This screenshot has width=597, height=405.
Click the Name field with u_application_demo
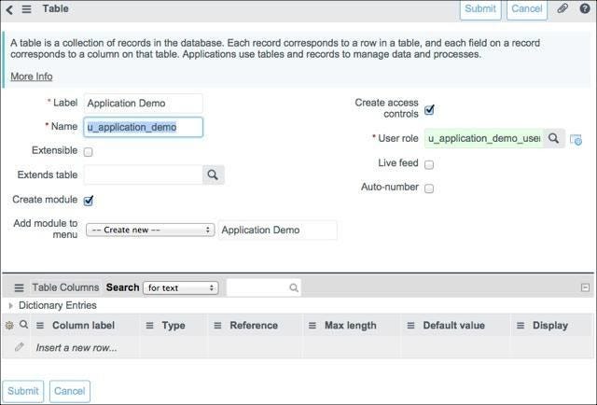click(143, 127)
